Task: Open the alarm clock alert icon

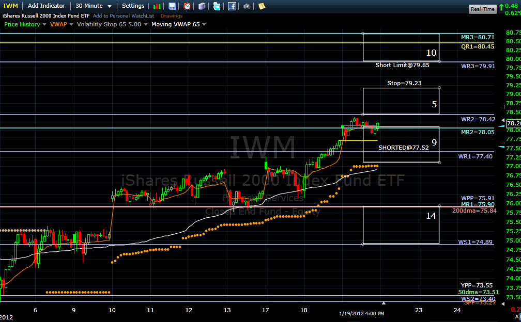Action: (x=187, y=6)
